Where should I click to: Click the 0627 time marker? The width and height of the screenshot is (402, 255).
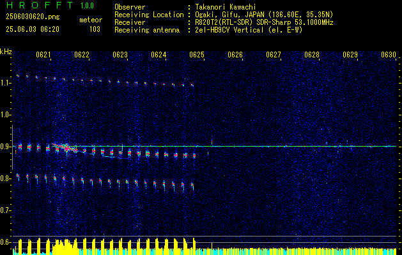[x=274, y=54]
